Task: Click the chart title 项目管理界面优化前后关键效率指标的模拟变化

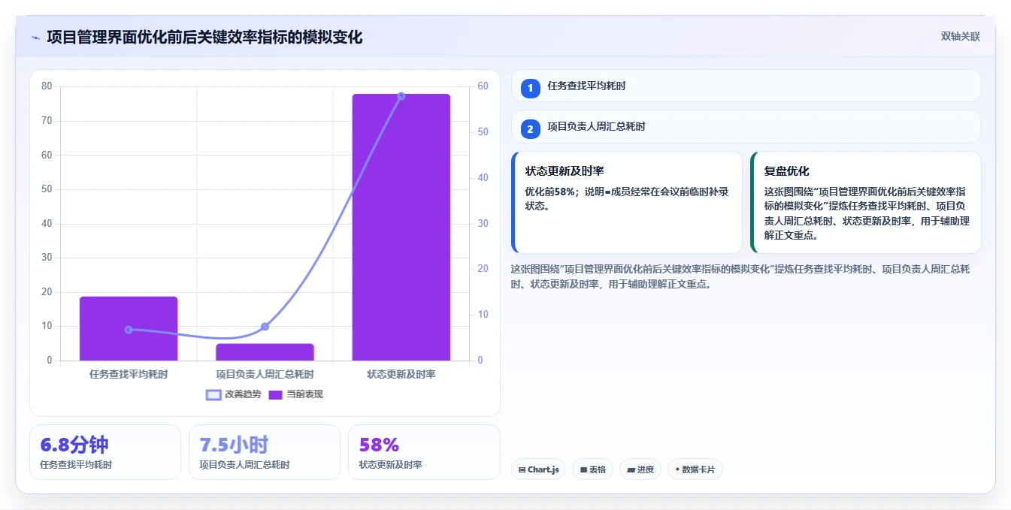Action: 204,38
